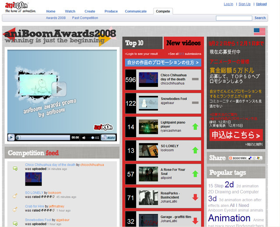
Task: Mute the video with the speaker icon
Action: (84, 138)
